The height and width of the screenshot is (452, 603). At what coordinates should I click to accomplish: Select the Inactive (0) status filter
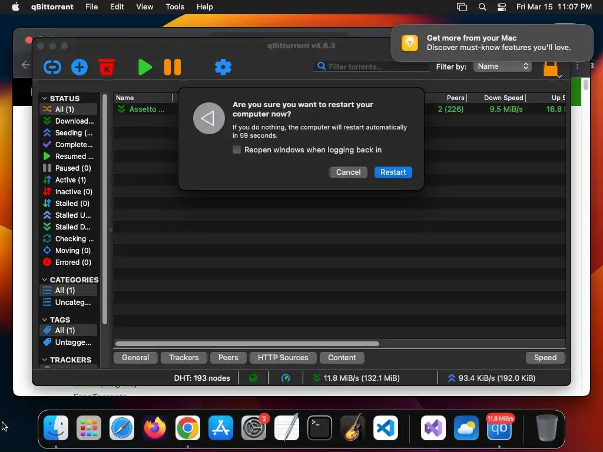68,192
